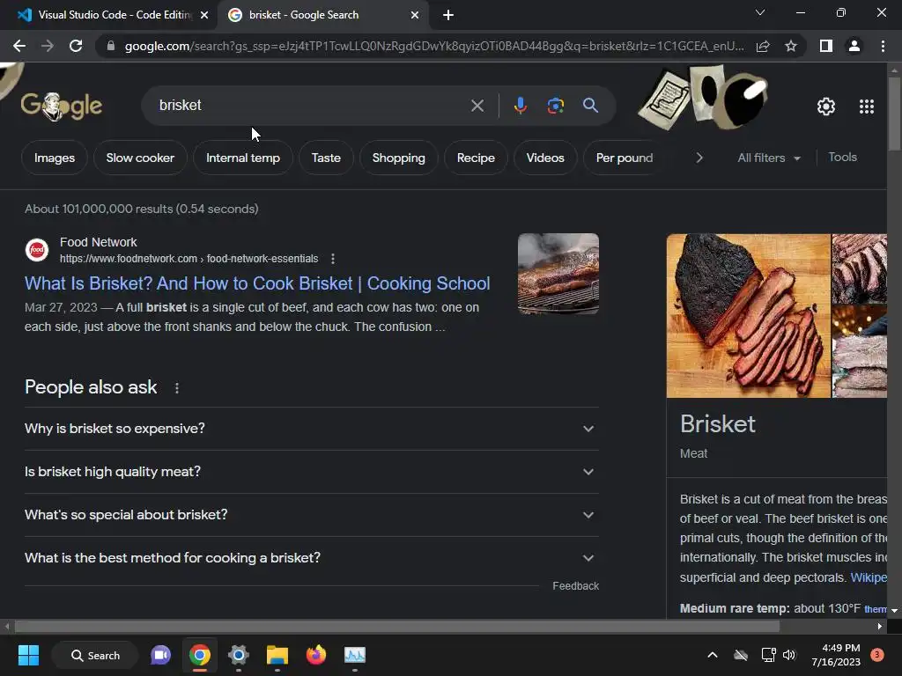Expand Why is brisket so expensive
Image resolution: width=902 pixels, height=676 pixels.
pyautogui.click(x=311, y=429)
